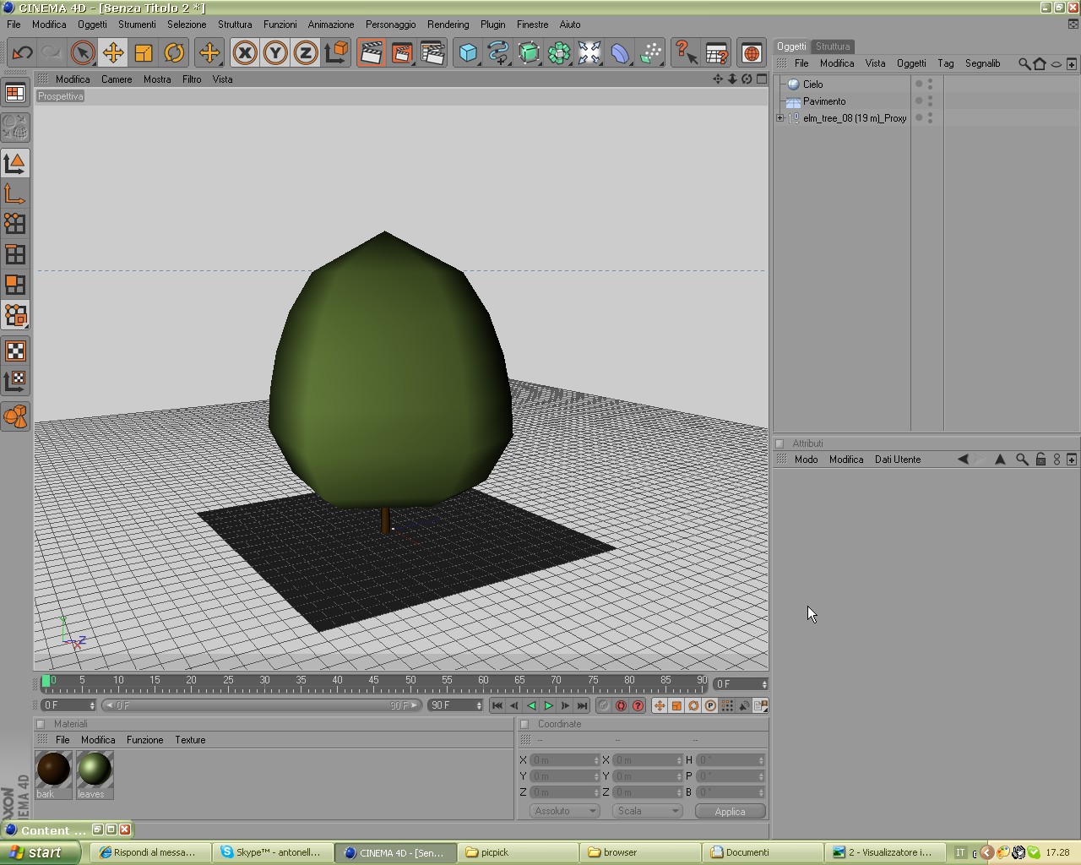Toggle the X axis lock
The image size is (1081, 865).
245,53
